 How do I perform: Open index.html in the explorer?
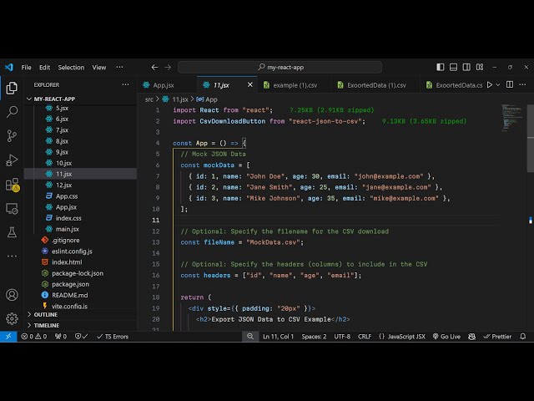66,261
